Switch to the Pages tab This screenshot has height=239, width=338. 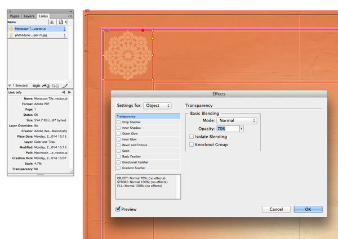click(15, 16)
